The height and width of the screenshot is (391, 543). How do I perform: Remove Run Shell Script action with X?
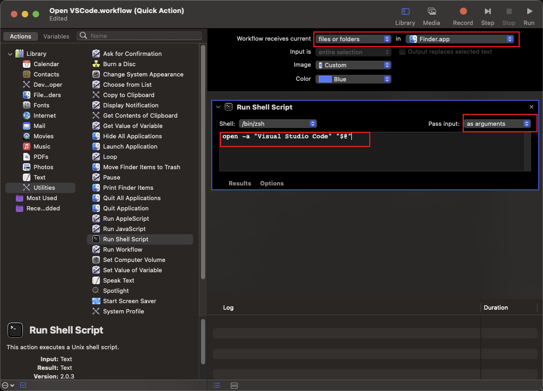532,107
